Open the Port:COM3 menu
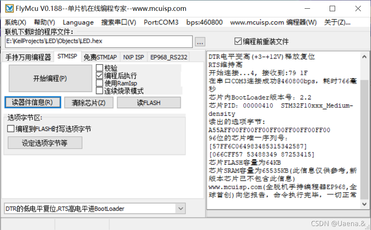Viewport: 371px width, 230px height. point(161,22)
